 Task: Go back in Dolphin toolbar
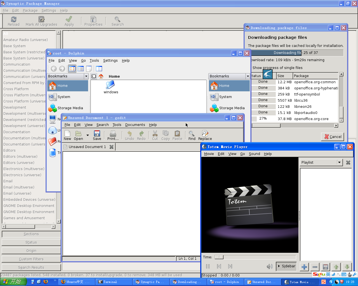pyautogui.click(x=54, y=69)
